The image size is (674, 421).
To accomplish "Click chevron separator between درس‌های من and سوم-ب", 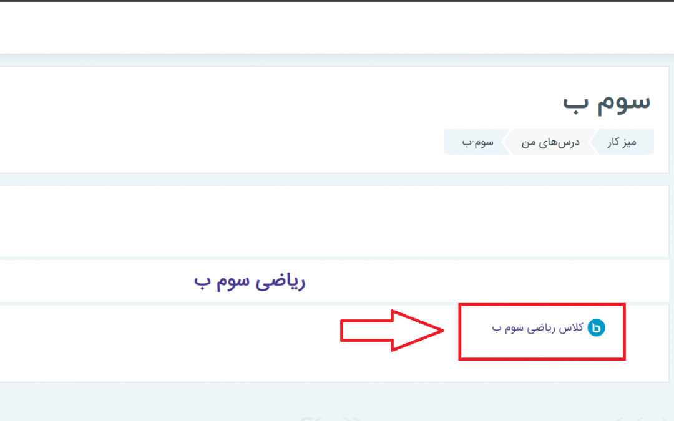I will click(506, 142).
